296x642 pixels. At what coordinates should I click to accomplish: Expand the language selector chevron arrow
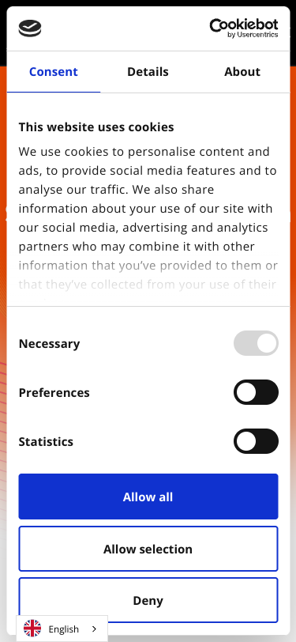pos(95,629)
